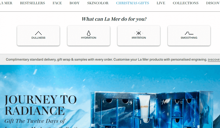Open the Body navigation menu
The image size is (220, 128).
point(75,3)
